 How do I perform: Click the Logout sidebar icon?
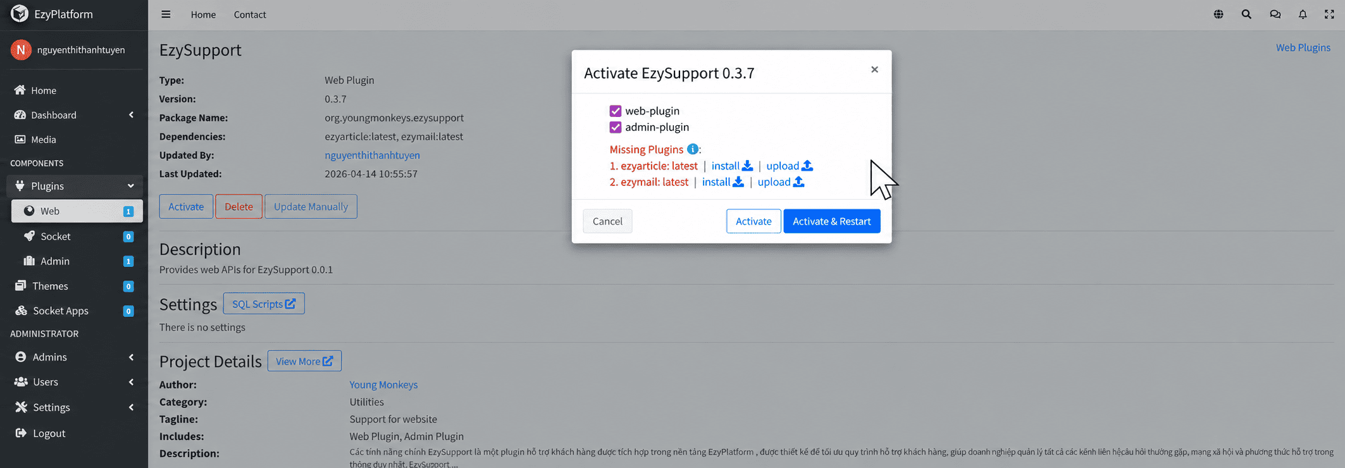coord(21,433)
